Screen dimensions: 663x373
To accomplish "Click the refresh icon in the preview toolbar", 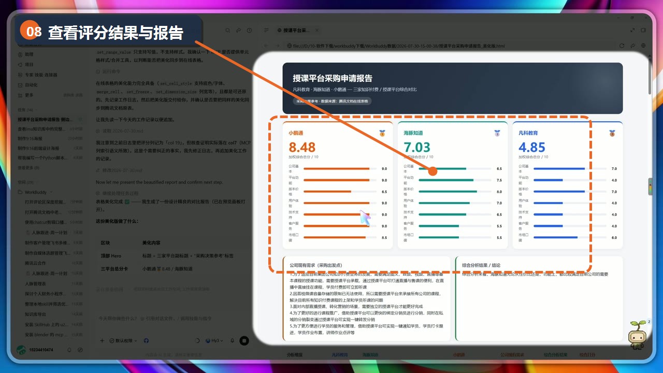I will (622, 46).
